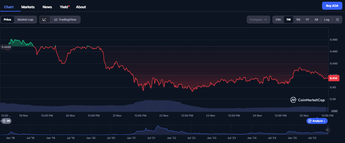The height and width of the screenshot is (143, 345).
Task: Enable Log scale on chart
Action: tap(326, 20)
